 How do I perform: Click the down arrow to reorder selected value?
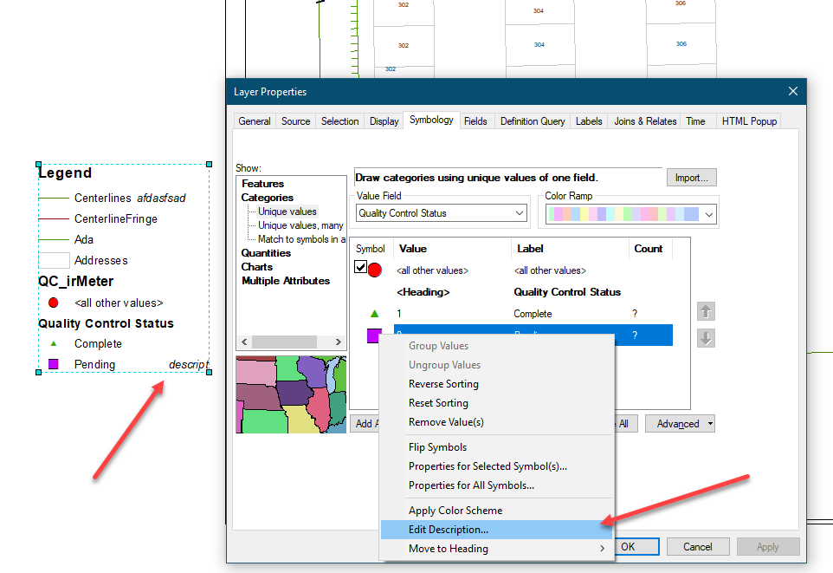[x=705, y=338]
